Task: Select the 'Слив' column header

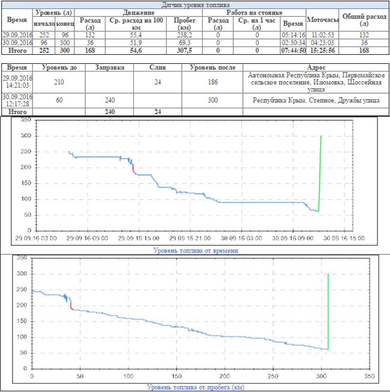Action: pyautogui.click(x=158, y=68)
